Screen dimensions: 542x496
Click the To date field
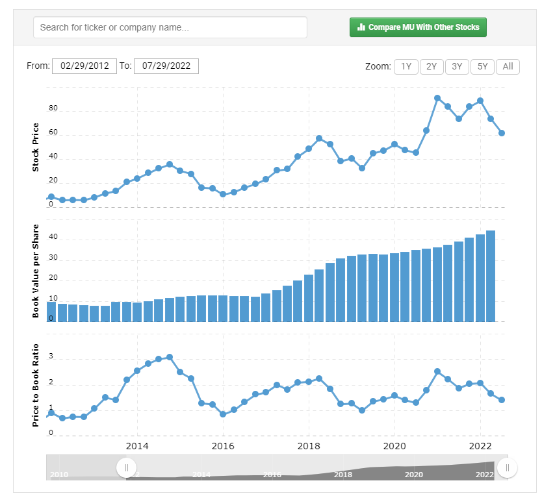point(166,66)
